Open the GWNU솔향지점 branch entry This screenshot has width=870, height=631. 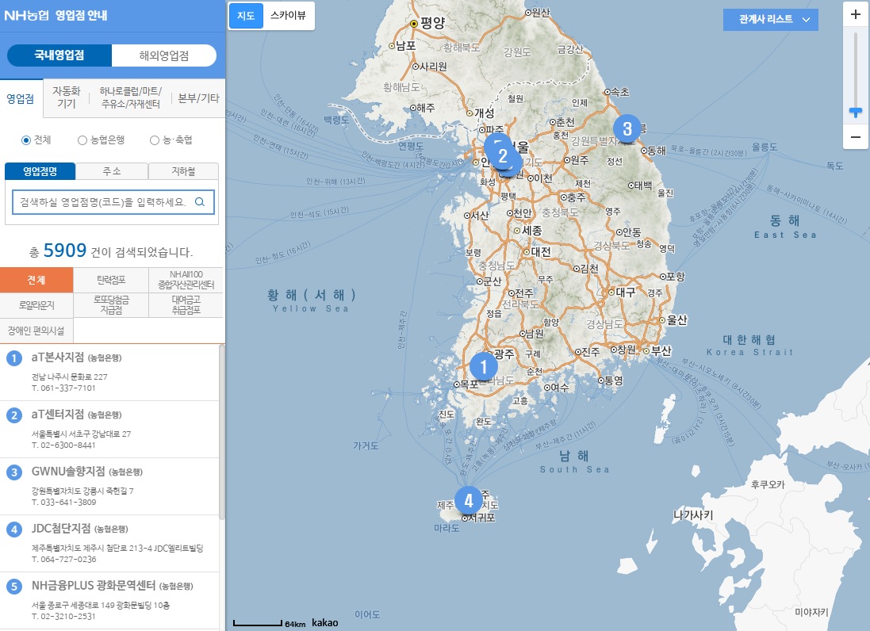coord(109,486)
